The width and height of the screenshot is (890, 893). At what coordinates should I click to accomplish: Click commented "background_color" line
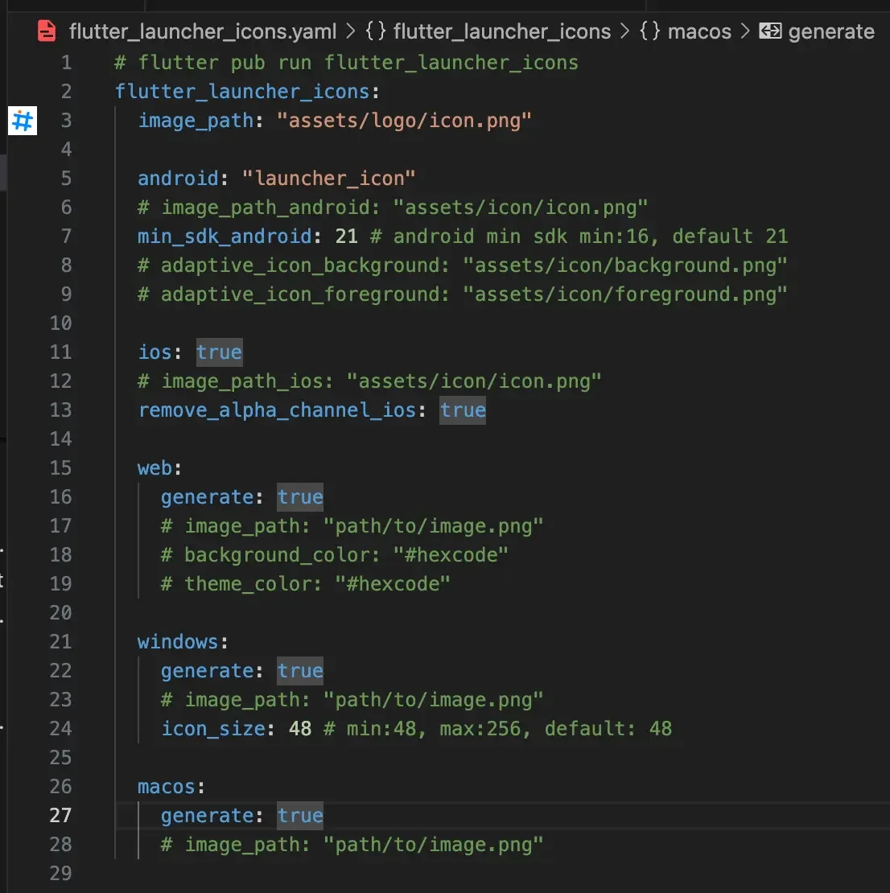pyautogui.click(x=335, y=555)
